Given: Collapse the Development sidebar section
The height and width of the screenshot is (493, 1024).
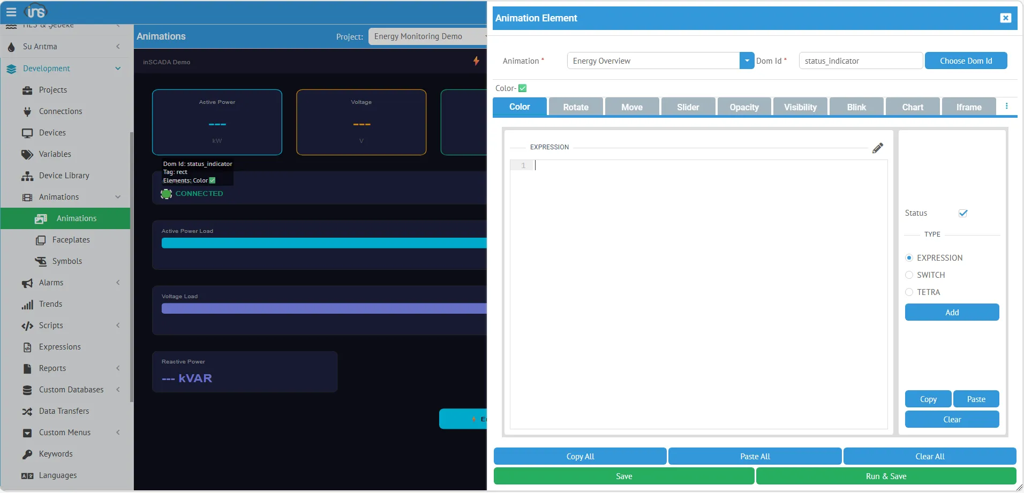Looking at the screenshot, I should click(118, 69).
